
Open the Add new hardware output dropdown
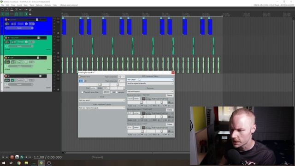pos(102,108)
